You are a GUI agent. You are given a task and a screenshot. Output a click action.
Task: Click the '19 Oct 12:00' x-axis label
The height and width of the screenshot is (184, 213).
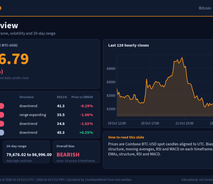[x=117, y=123]
